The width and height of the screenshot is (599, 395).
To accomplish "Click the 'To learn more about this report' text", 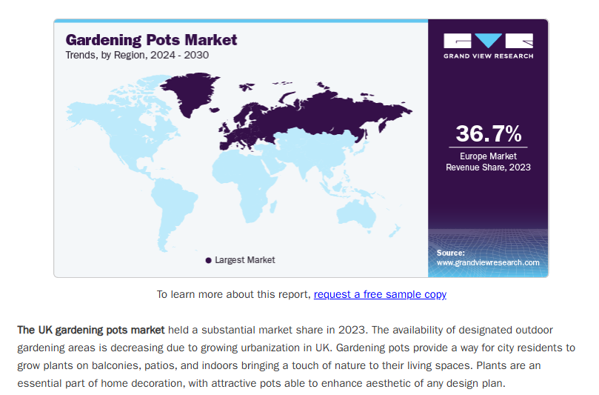I will (233, 294).
